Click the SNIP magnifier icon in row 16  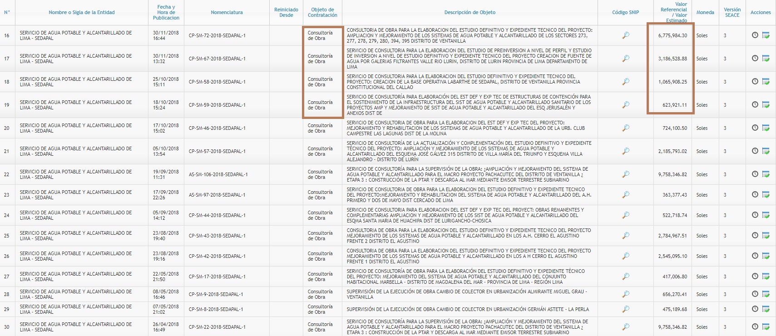coord(625,35)
